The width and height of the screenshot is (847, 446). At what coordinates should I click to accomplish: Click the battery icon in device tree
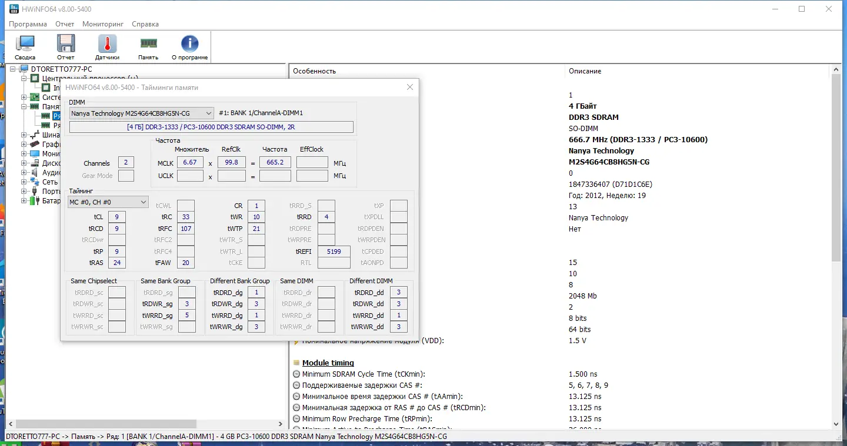coord(34,200)
